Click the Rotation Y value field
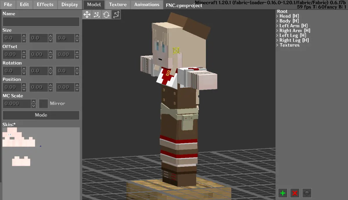Image resolution: width=348 pixels, height=200 pixels. 38,71
